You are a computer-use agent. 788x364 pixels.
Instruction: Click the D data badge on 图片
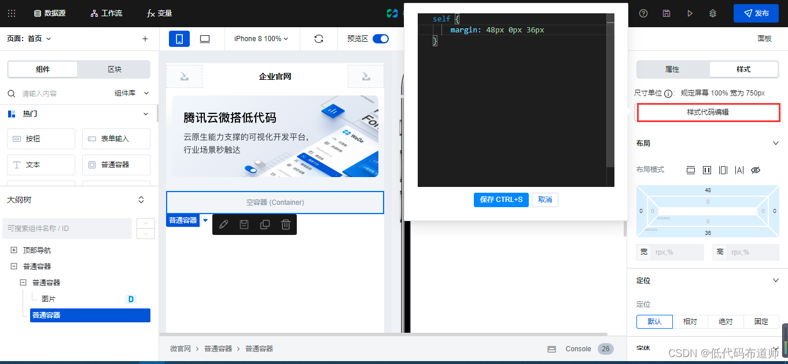131,299
